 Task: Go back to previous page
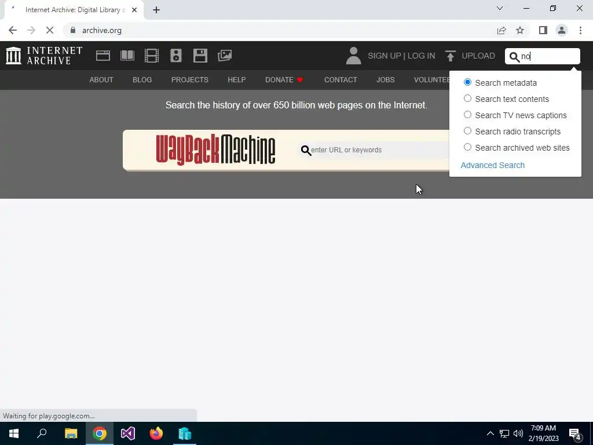13,30
